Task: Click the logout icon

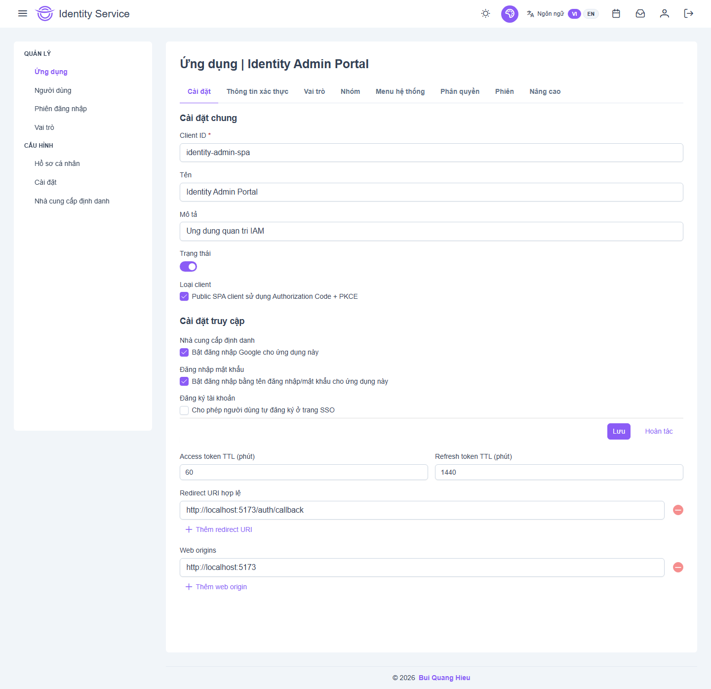Action: pyautogui.click(x=688, y=13)
